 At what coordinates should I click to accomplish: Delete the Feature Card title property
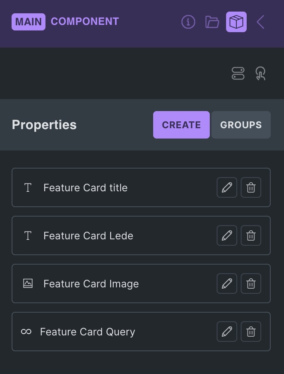click(x=251, y=187)
